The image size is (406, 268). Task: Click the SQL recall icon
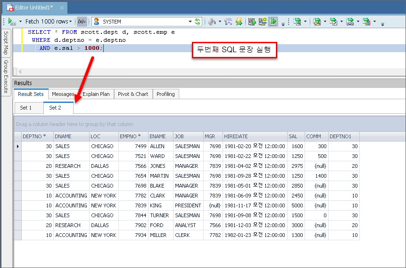coord(228,22)
